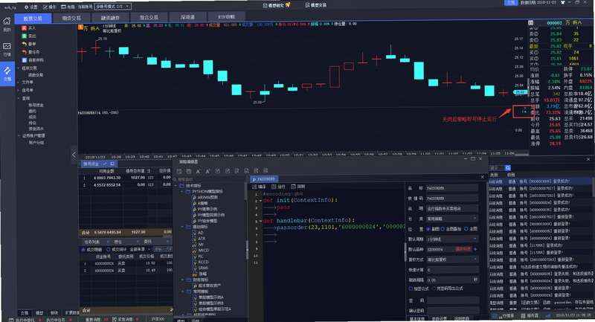Enable the 凭密码导出公式 checkbox

coord(434,289)
